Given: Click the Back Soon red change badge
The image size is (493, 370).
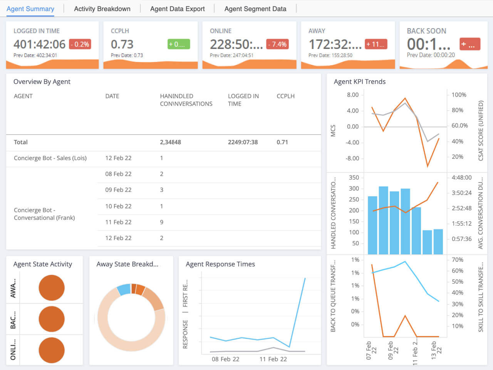Looking at the screenshot, I should (470, 44).
